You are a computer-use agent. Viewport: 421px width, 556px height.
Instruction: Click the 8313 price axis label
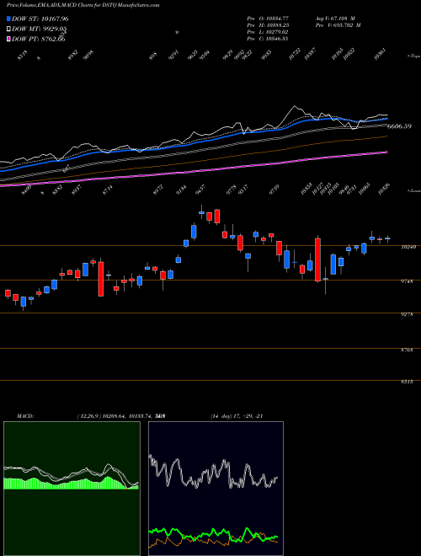(407, 382)
